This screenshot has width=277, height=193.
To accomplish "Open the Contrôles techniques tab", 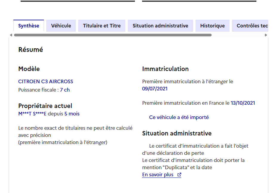I will pyautogui.click(x=252, y=26).
